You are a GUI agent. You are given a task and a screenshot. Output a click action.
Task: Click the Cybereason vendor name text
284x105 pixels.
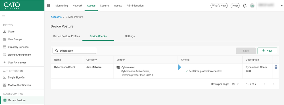(128, 67)
